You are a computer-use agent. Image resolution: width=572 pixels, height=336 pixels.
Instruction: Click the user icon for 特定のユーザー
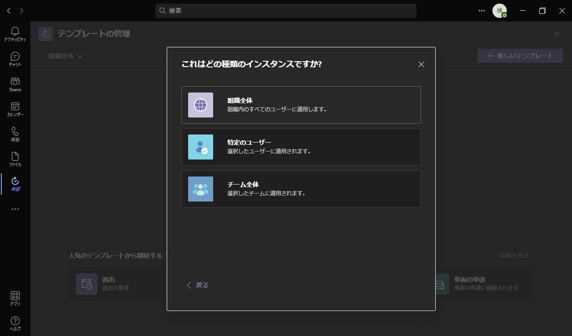point(201,147)
